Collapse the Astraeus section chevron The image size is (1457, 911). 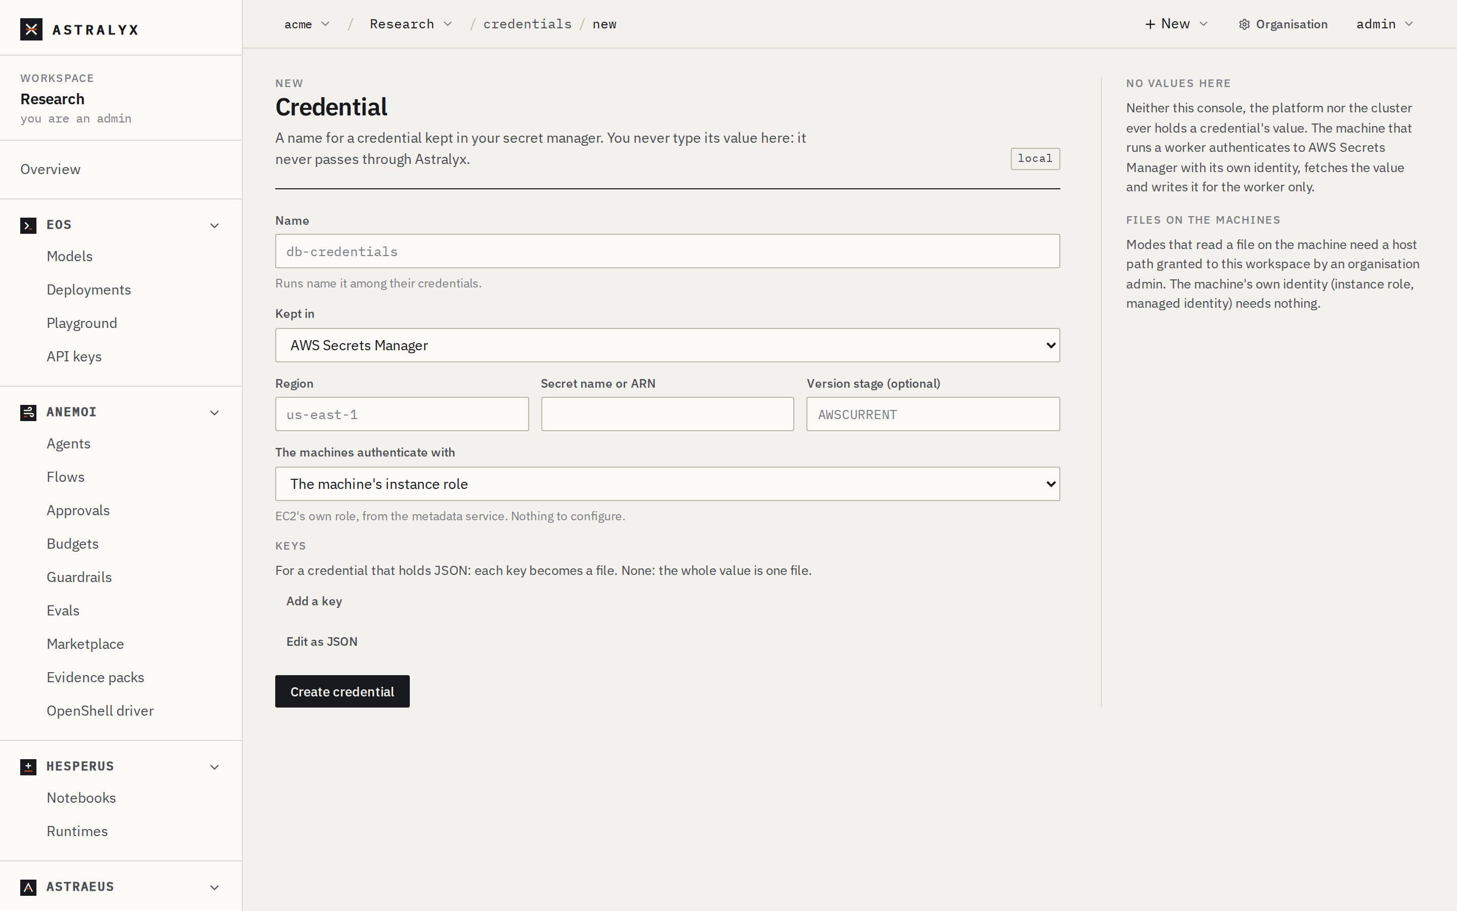point(215,888)
